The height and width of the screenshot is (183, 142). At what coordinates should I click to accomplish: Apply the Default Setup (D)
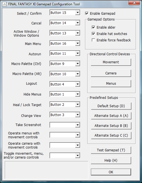pos(111,106)
